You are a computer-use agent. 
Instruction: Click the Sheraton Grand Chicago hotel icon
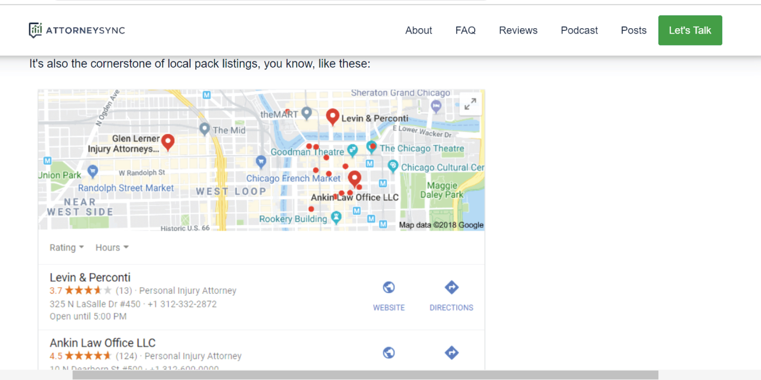[x=436, y=106]
